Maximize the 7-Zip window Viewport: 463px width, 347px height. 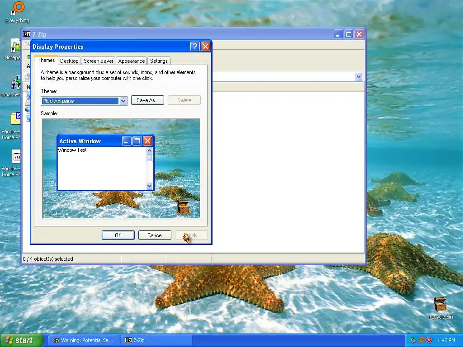click(349, 34)
